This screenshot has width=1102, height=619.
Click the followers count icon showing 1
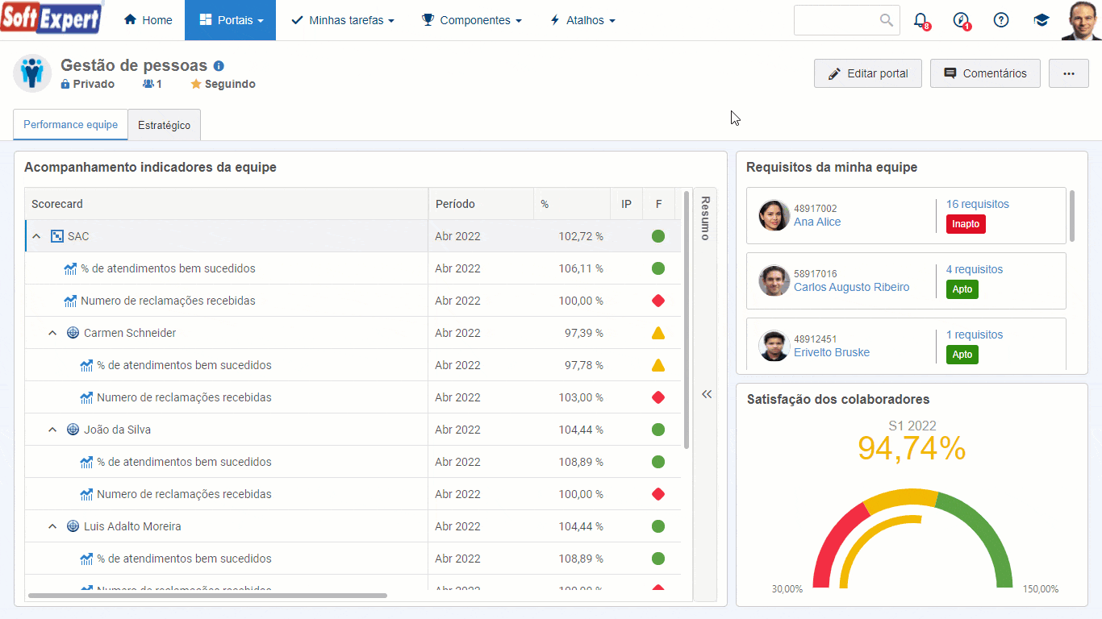[x=152, y=84]
